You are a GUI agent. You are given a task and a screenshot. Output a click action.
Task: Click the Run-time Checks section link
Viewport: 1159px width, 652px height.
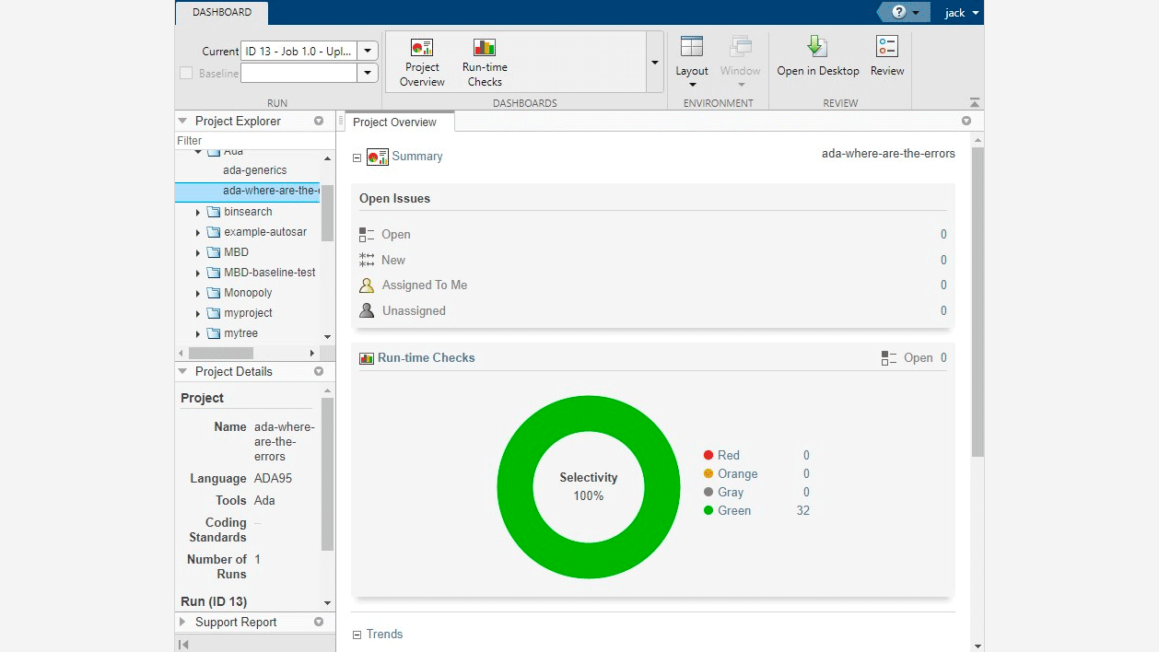[426, 358]
